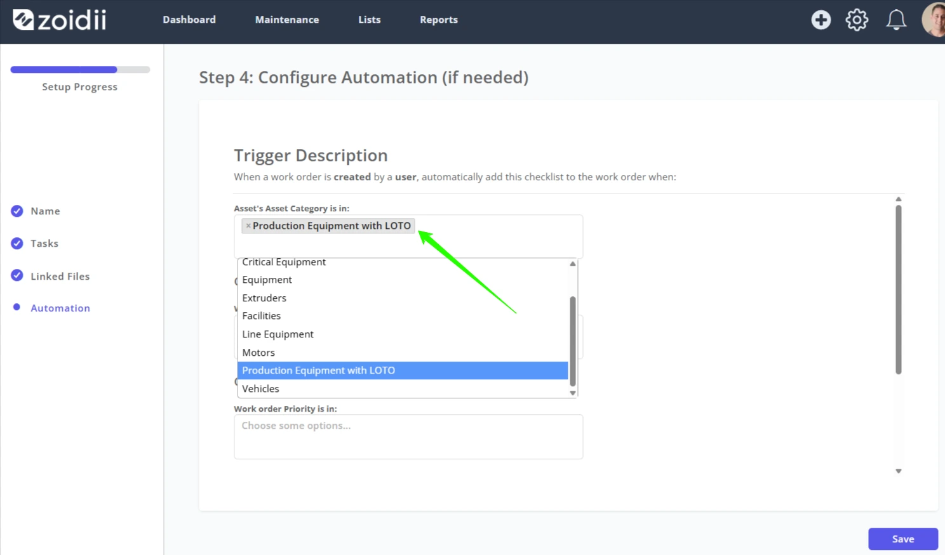Click the Tasks step checkmark icon
This screenshot has height=555, width=945.
point(17,244)
